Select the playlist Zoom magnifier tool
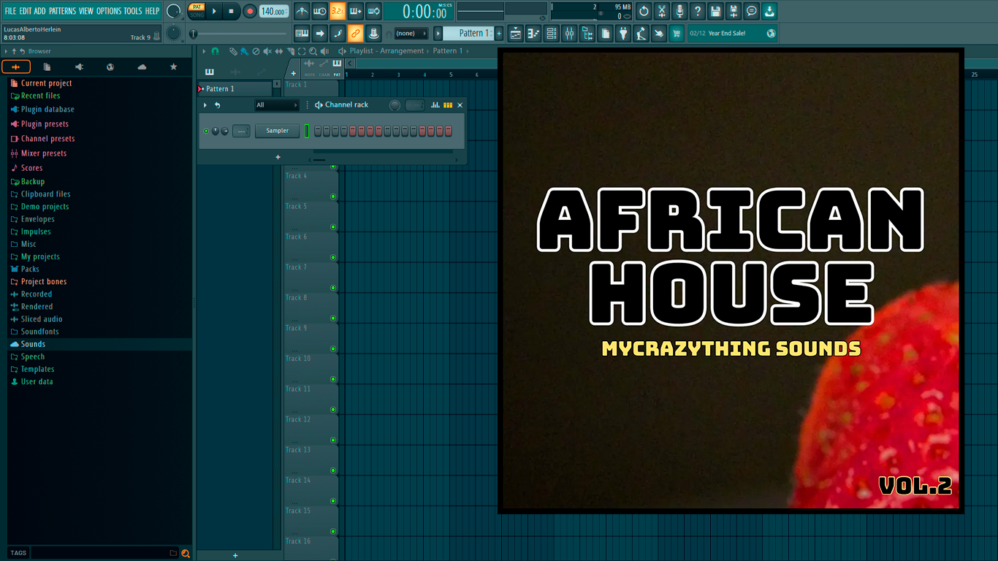Viewport: 998px width, 561px height. (313, 51)
